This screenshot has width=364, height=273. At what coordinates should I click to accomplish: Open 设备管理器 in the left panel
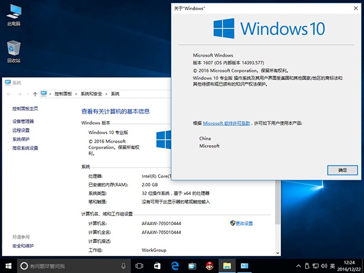click(x=23, y=122)
